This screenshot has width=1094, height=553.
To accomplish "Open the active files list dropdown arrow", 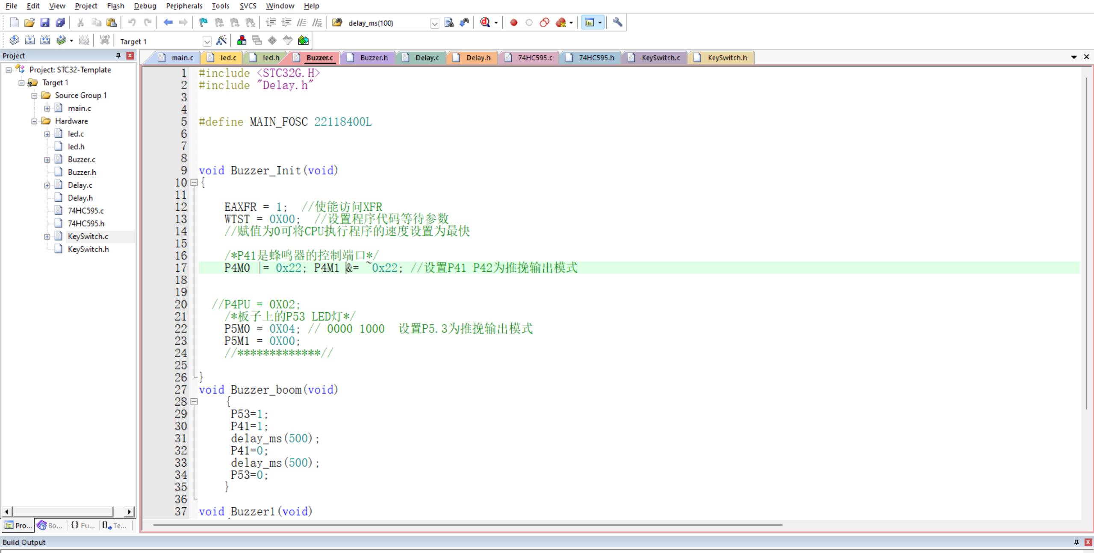I will tap(1074, 57).
